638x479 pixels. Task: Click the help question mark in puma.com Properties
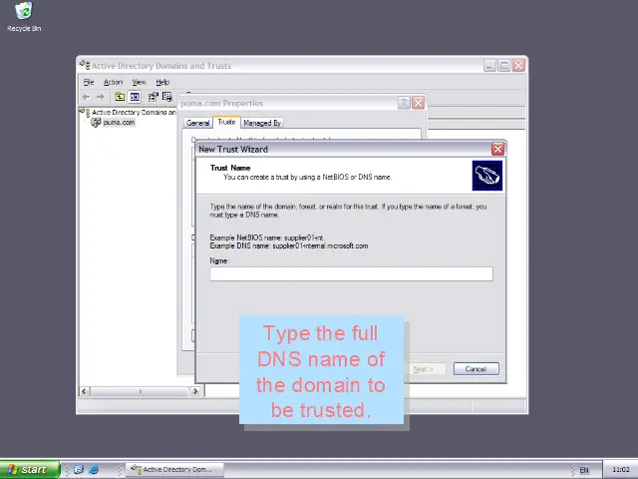click(x=403, y=103)
